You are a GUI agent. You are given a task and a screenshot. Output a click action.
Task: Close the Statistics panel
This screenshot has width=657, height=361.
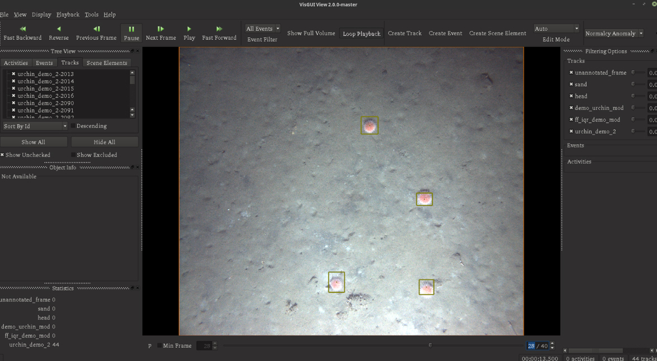pos(138,288)
